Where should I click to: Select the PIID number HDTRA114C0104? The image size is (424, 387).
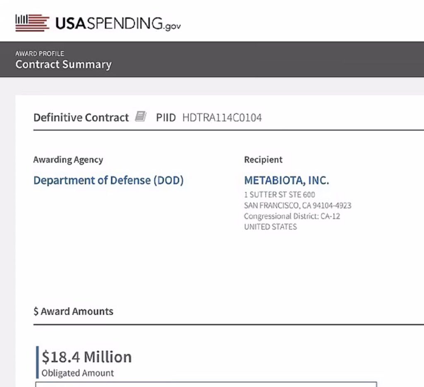[222, 118]
